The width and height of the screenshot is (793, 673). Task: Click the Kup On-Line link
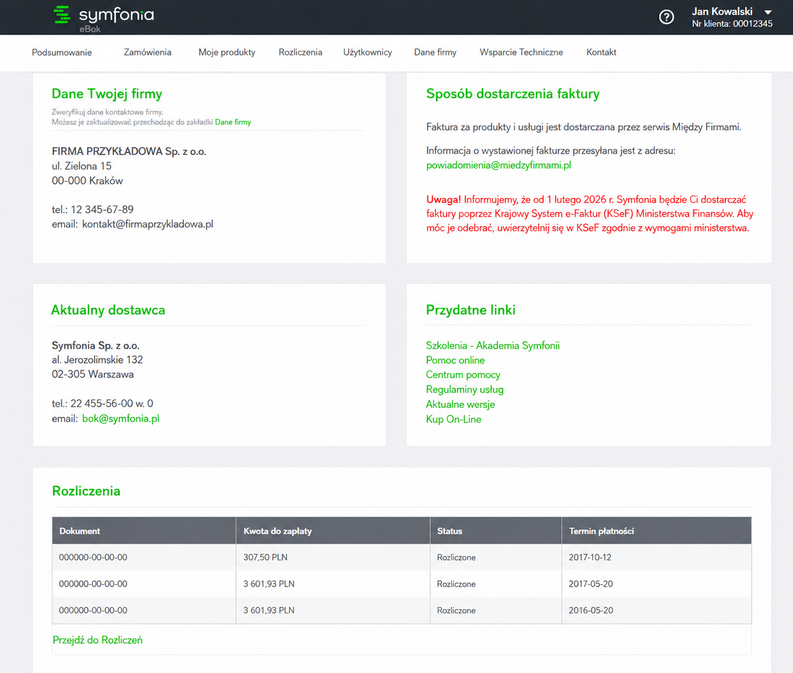tap(454, 420)
